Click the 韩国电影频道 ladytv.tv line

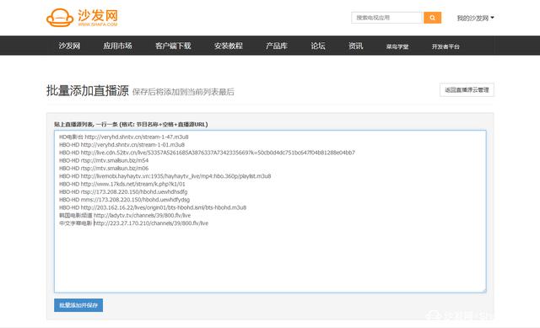(x=125, y=216)
